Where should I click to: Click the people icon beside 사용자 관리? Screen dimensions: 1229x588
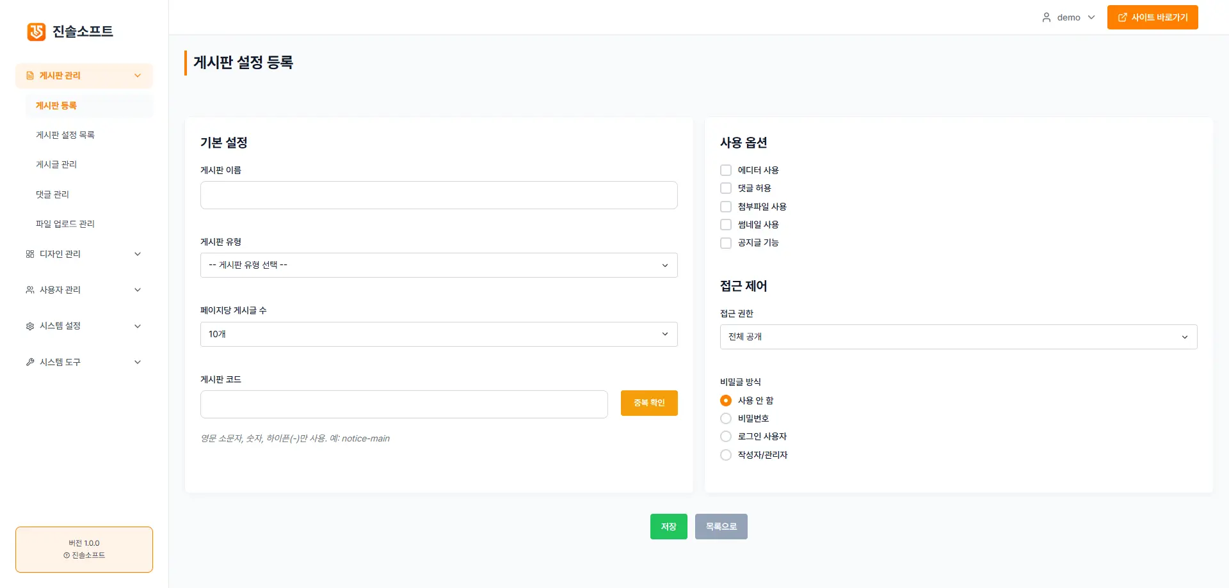tap(29, 289)
